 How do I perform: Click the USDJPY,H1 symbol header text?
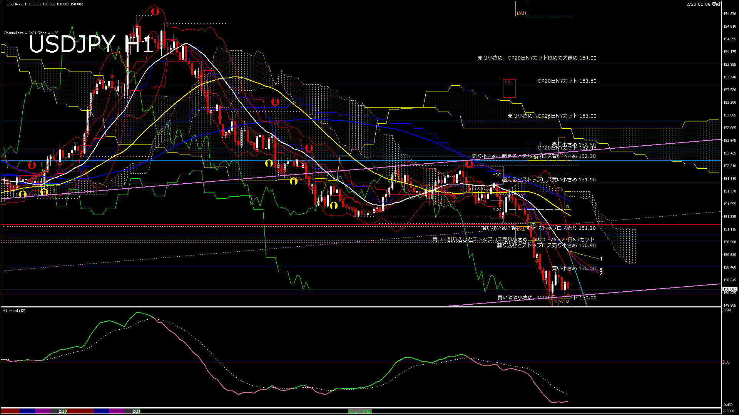coord(17,4)
